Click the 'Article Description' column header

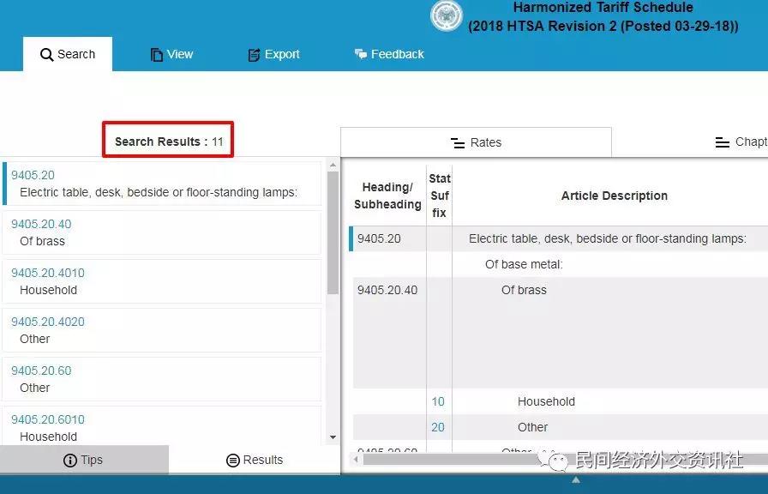615,196
